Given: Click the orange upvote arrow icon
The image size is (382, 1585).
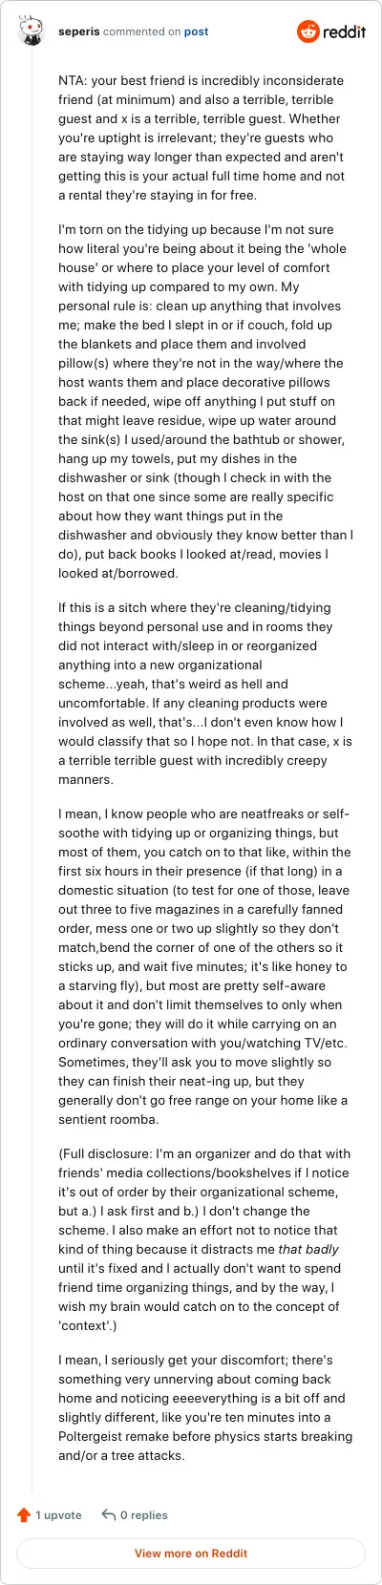Looking at the screenshot, I should 24,1514.
